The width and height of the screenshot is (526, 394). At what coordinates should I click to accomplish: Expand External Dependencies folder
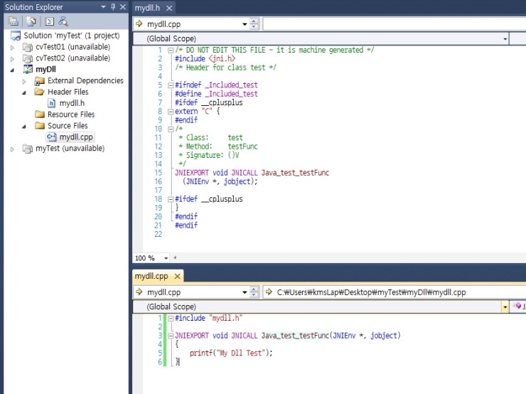(x=24, y=81)
